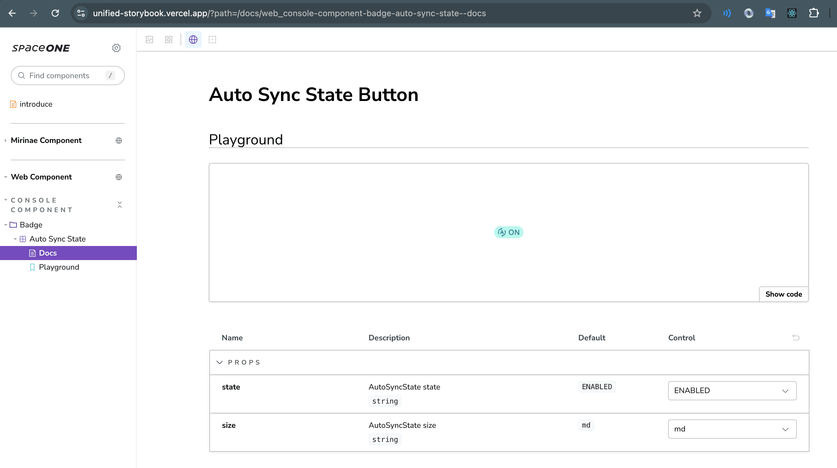837x468 pixels.
Task: Select the Docs page in sidebar
Action: click(68, 253)
